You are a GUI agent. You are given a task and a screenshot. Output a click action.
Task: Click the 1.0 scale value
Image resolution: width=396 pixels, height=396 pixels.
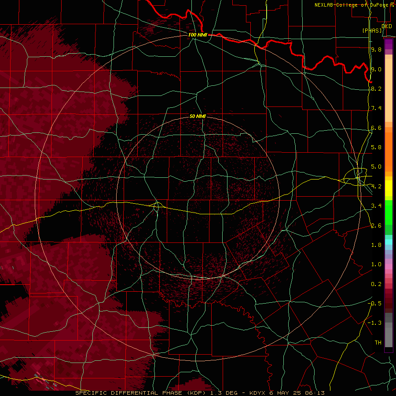tap(376, 264)
